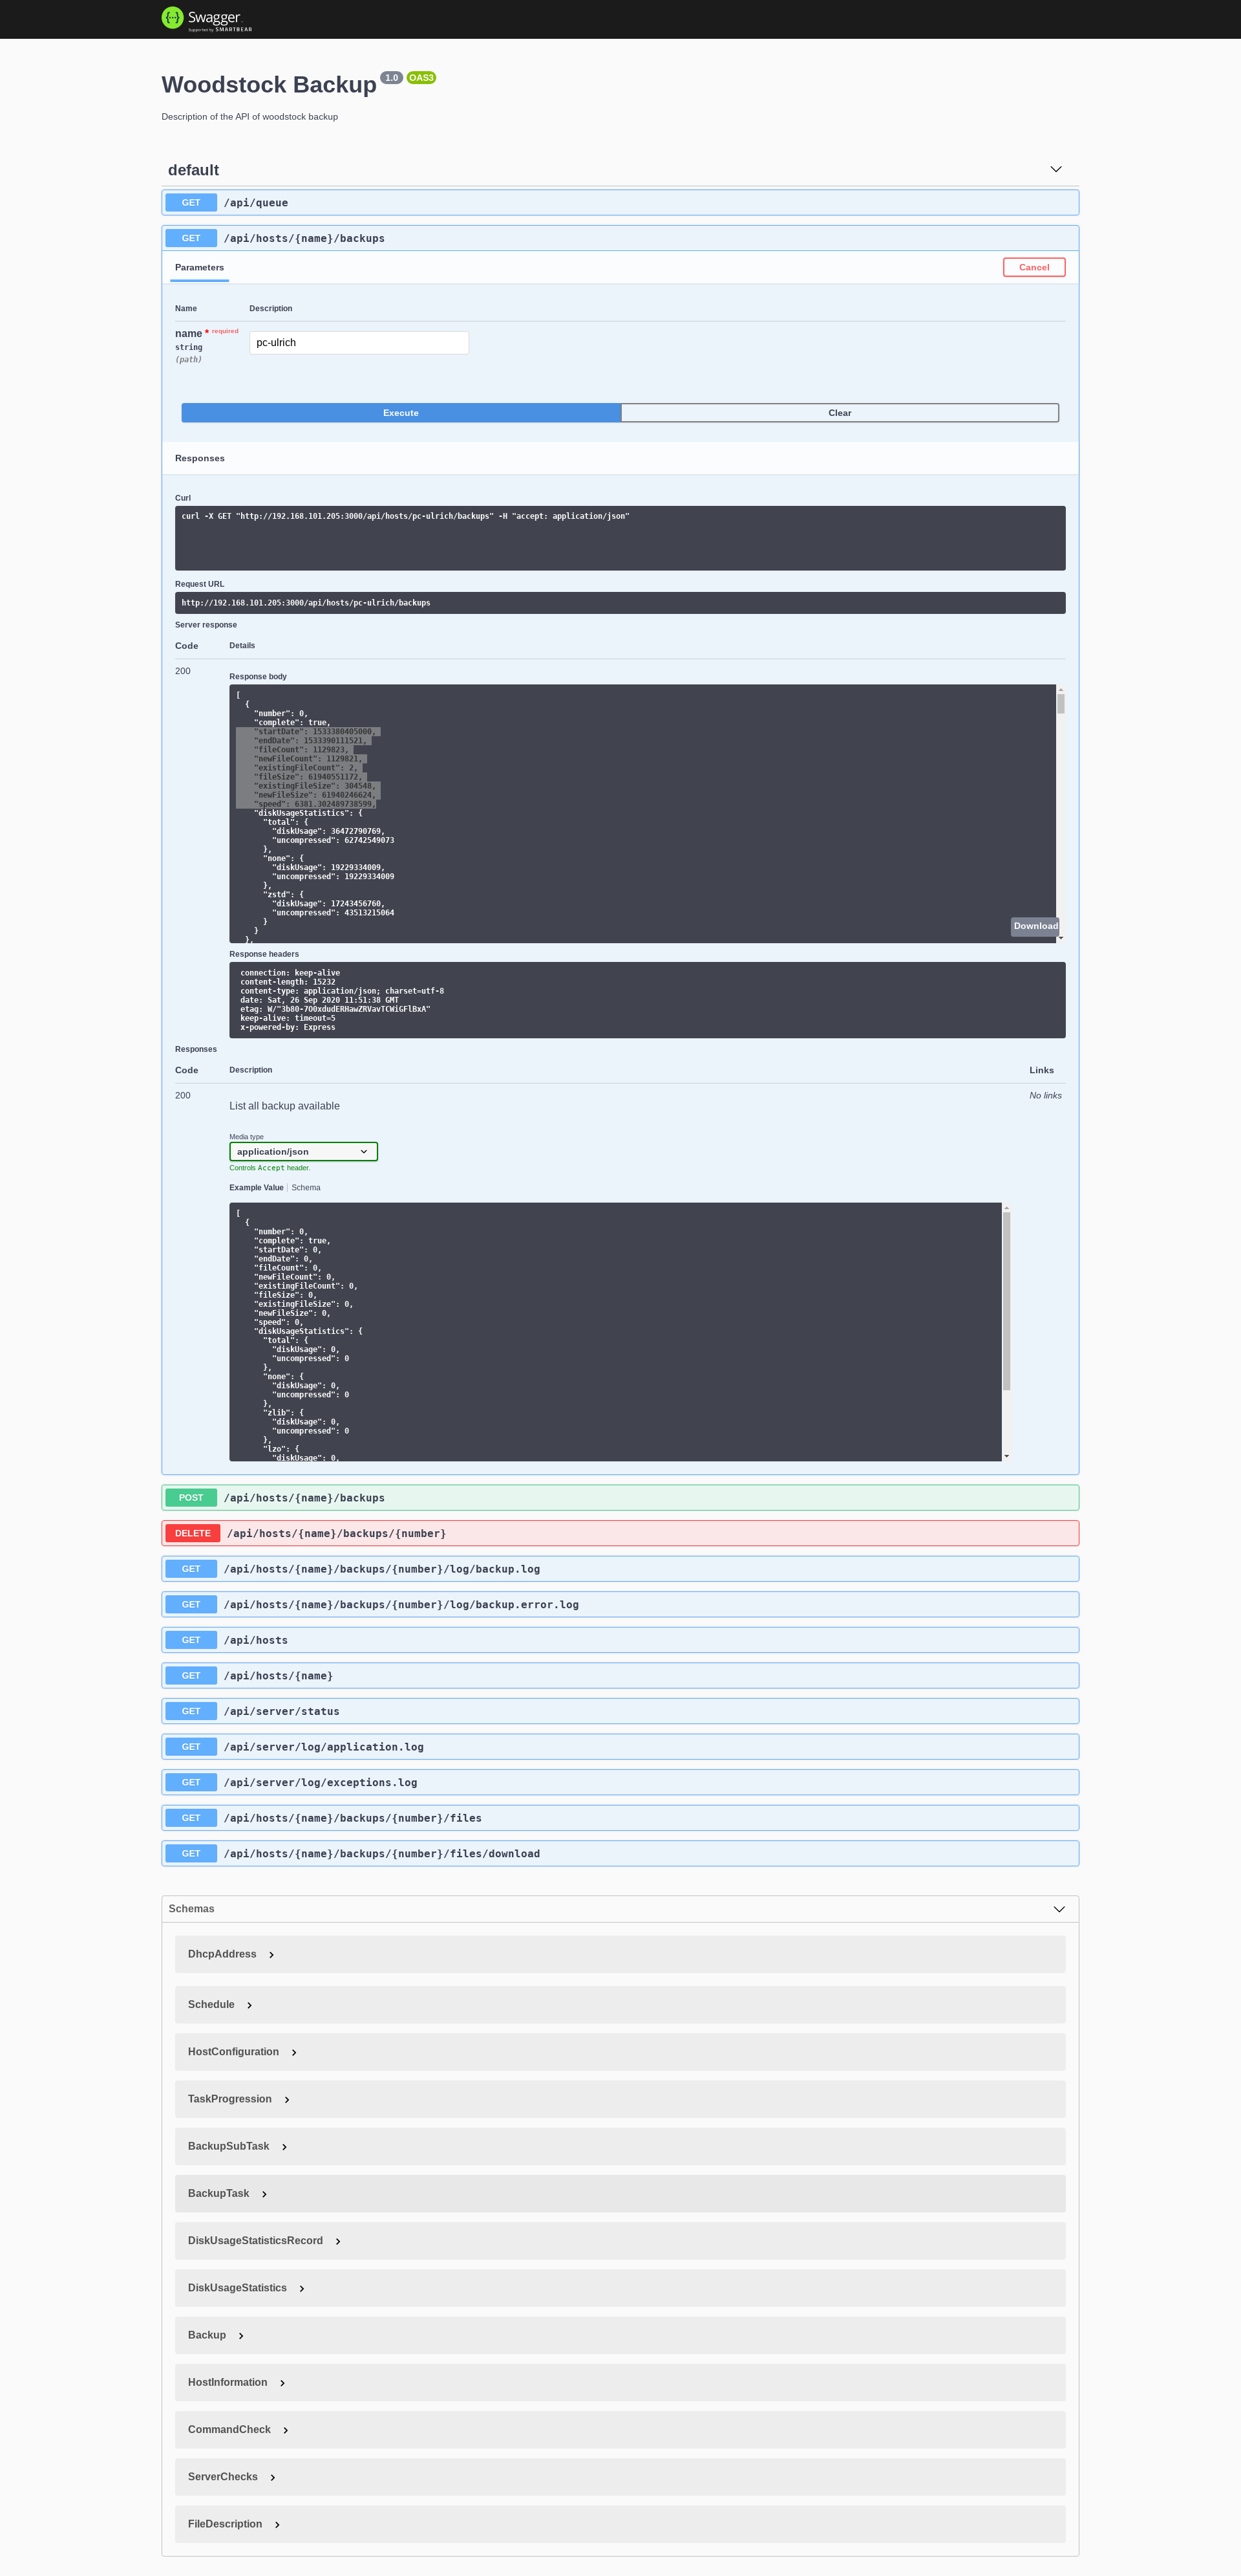Expand GET backups/{number}/files endpoint
This screenshot has height=2576, width=1241.
(x=619, y=1818)
